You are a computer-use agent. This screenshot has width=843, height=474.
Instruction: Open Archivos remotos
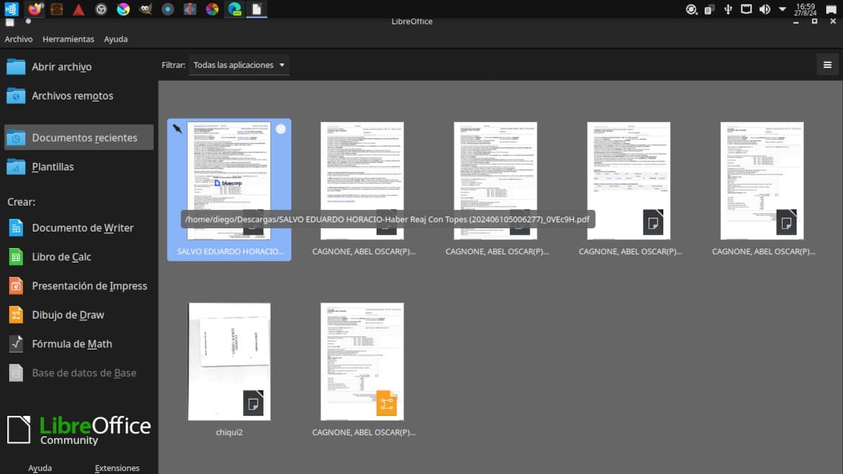[72, 96]
